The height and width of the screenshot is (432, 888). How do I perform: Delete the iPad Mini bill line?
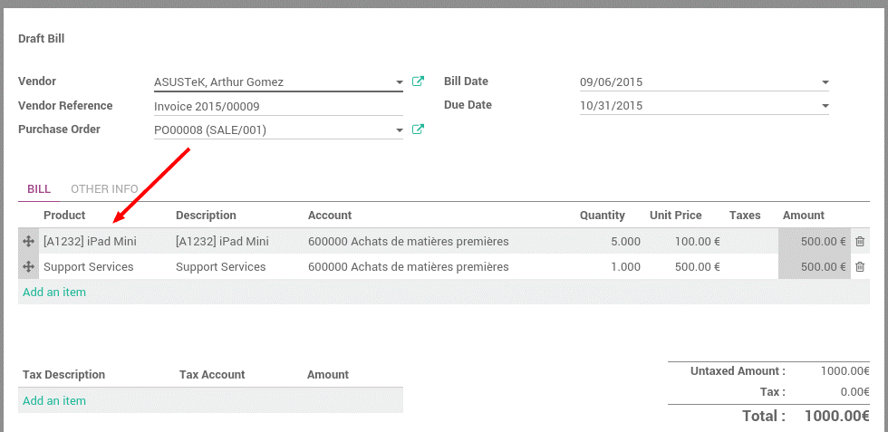pos(860,242)
